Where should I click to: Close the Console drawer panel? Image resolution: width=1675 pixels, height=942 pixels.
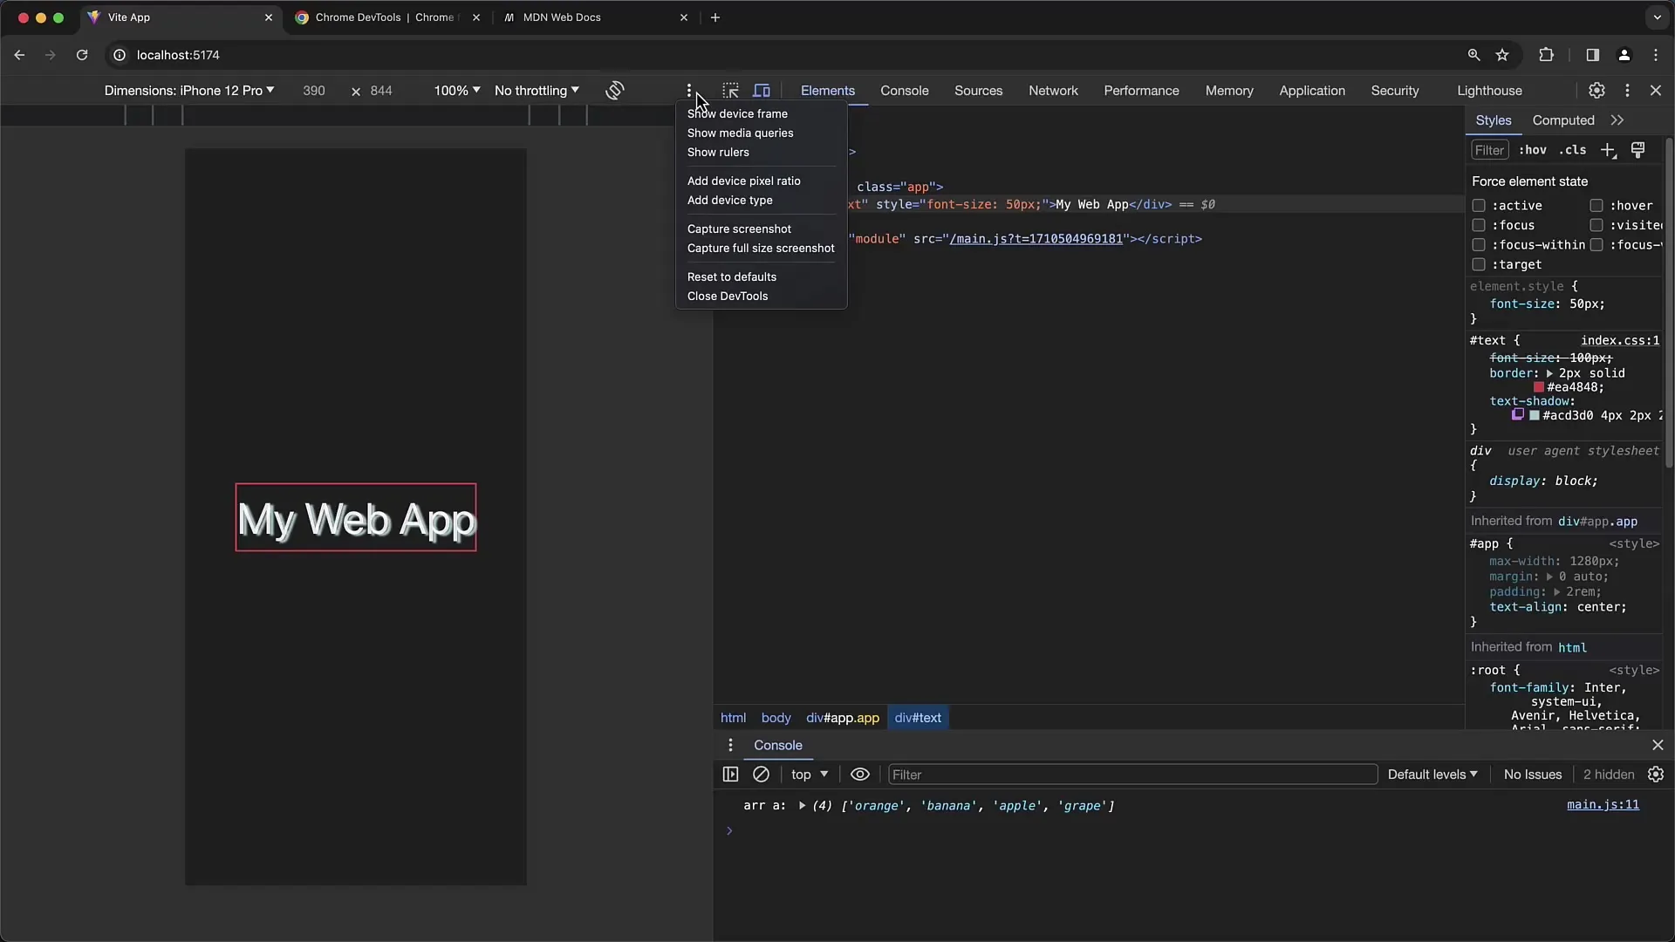[1657, 744]
